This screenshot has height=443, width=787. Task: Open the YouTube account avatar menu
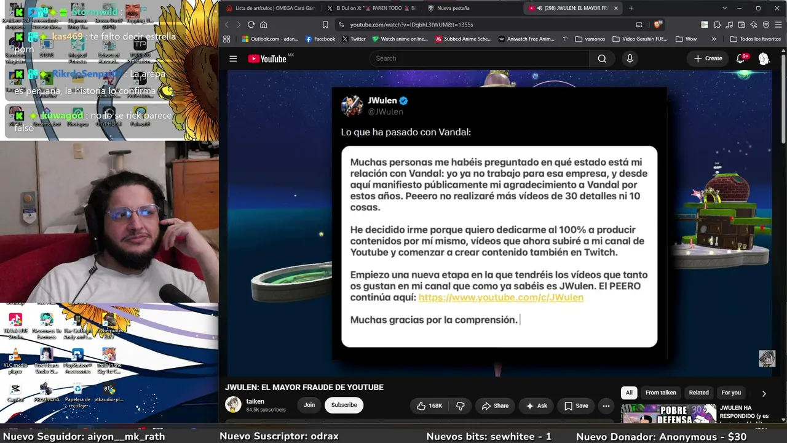click(764, 58)
